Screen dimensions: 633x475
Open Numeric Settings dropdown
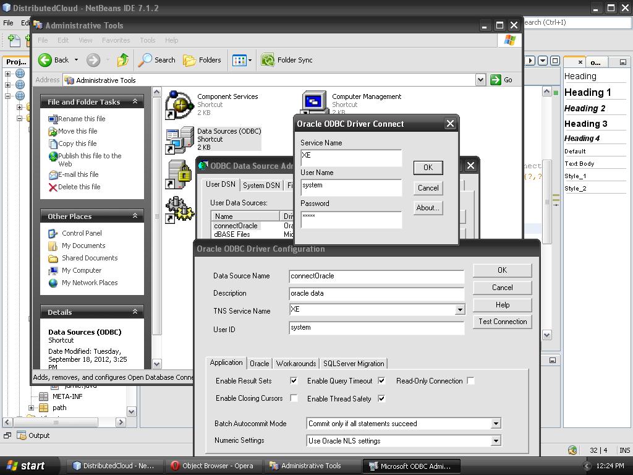[x=496, y=440]
